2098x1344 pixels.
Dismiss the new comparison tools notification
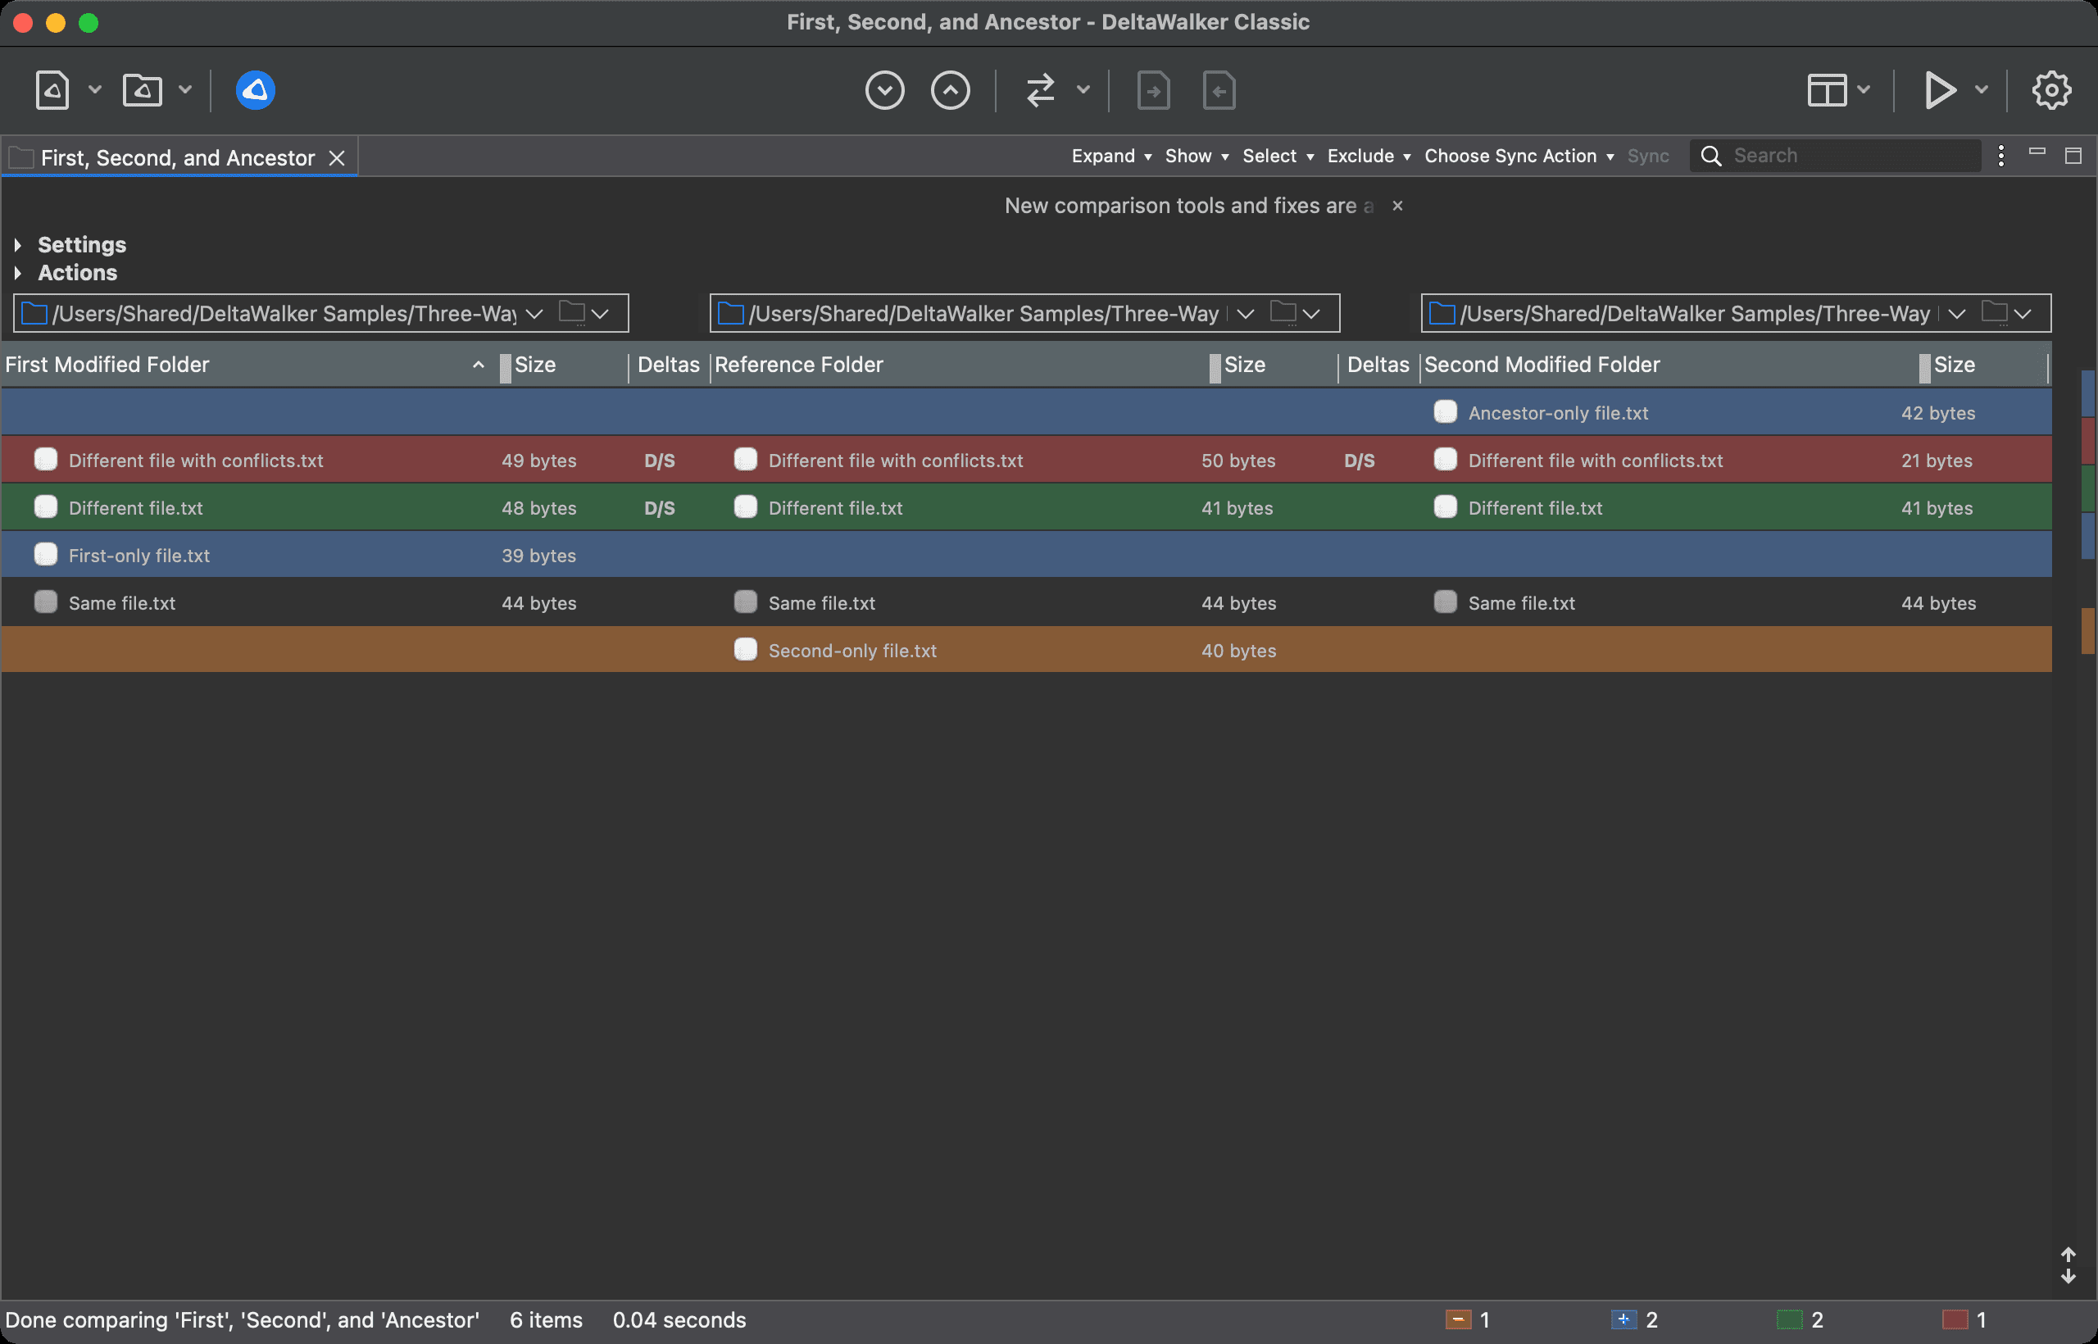click(x=1397, y=206)
